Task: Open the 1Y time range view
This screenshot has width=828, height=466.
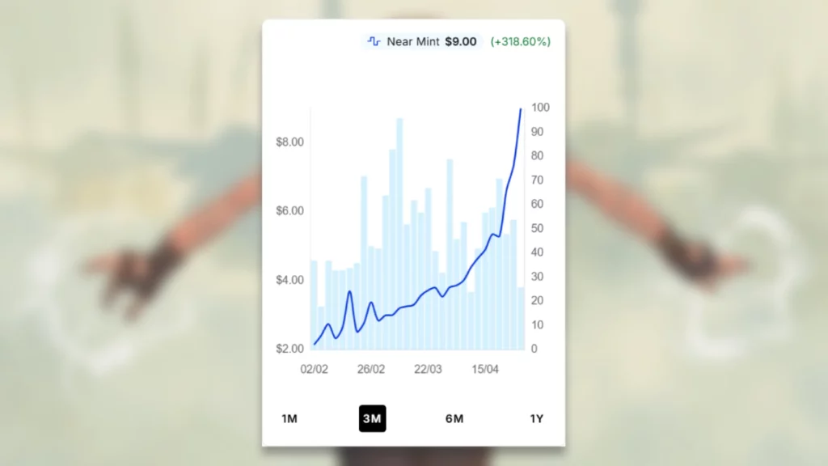Action: click(537, 418)
